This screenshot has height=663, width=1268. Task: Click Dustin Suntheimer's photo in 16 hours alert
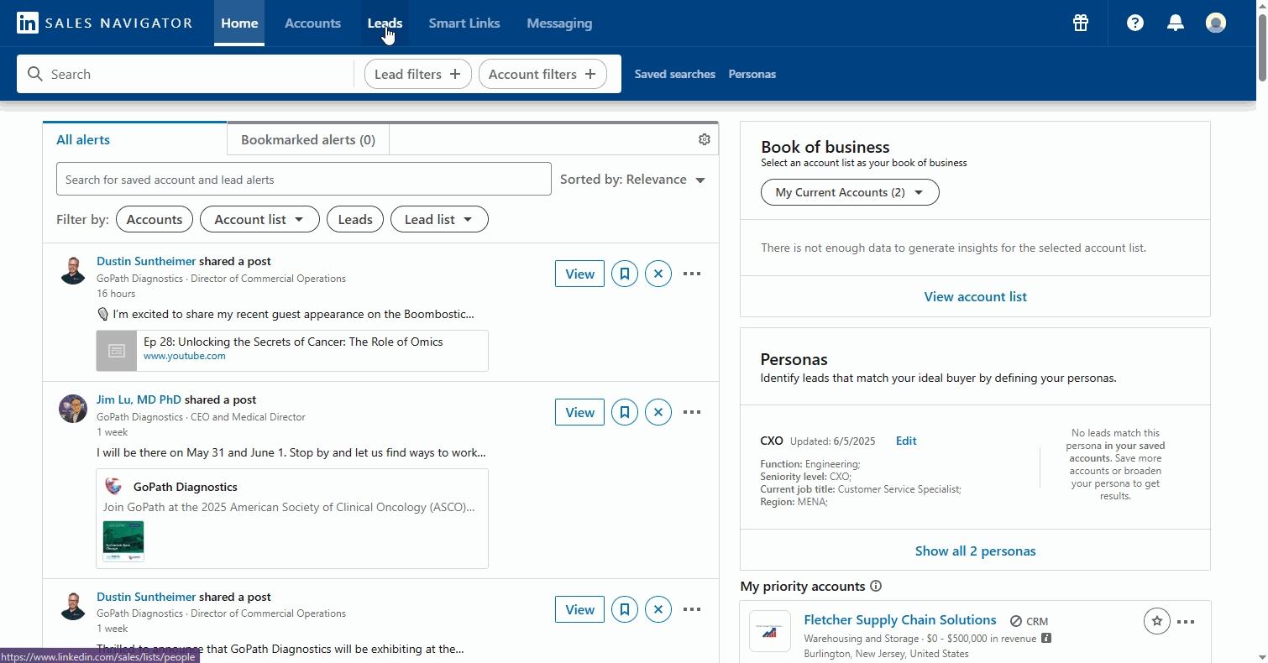(x=73, y=270)
